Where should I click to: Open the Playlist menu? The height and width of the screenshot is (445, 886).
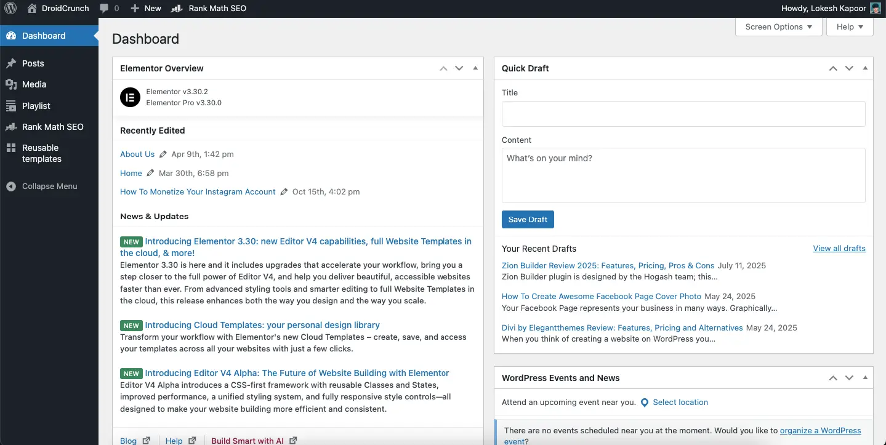(x=49, y=106)
